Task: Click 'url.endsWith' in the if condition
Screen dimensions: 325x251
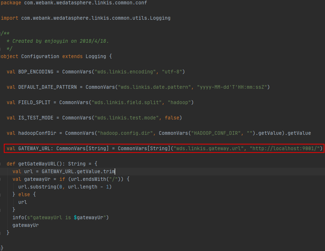Action: coord(89,179)
